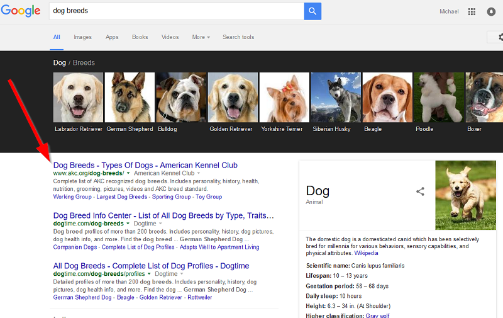This screenshot has height=318, width=503.
Task: Select the Labrador Retriever photo
Action: (x=78, y=98)
